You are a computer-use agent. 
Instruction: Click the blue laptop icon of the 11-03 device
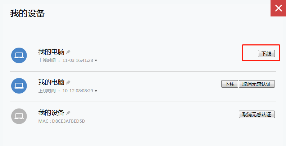(x=19, y=55)
